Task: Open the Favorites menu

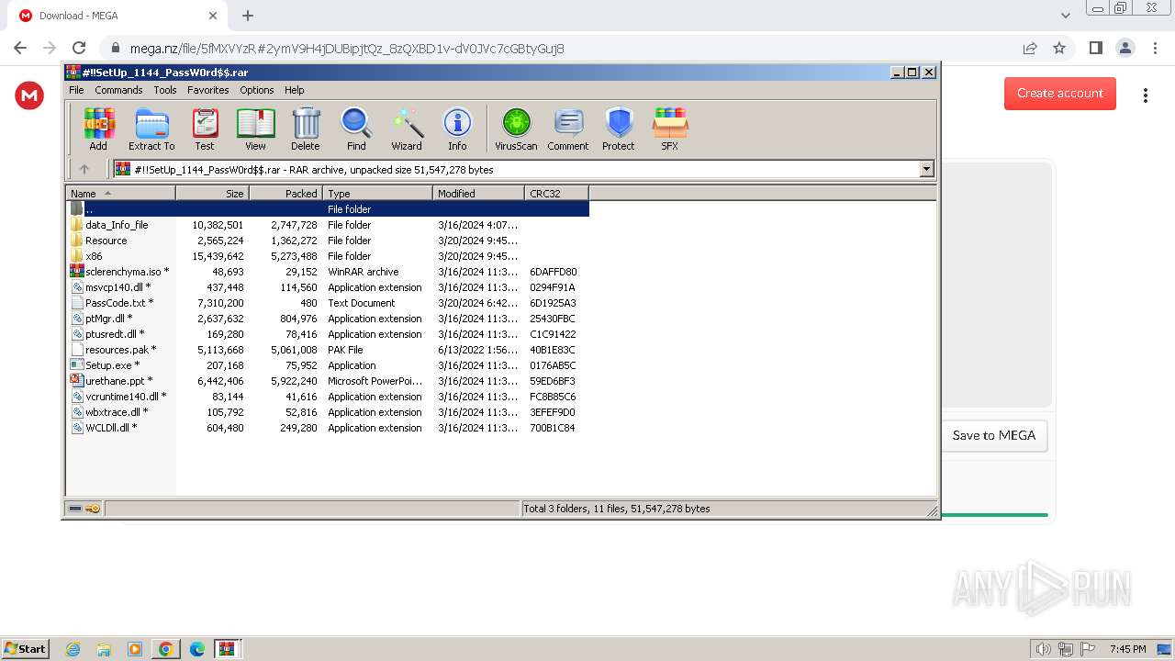Action: (x=208, y=90)
